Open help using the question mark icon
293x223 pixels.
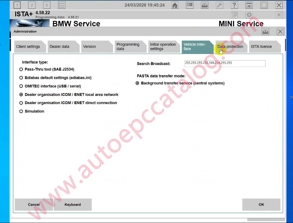[x=234, y=5]
